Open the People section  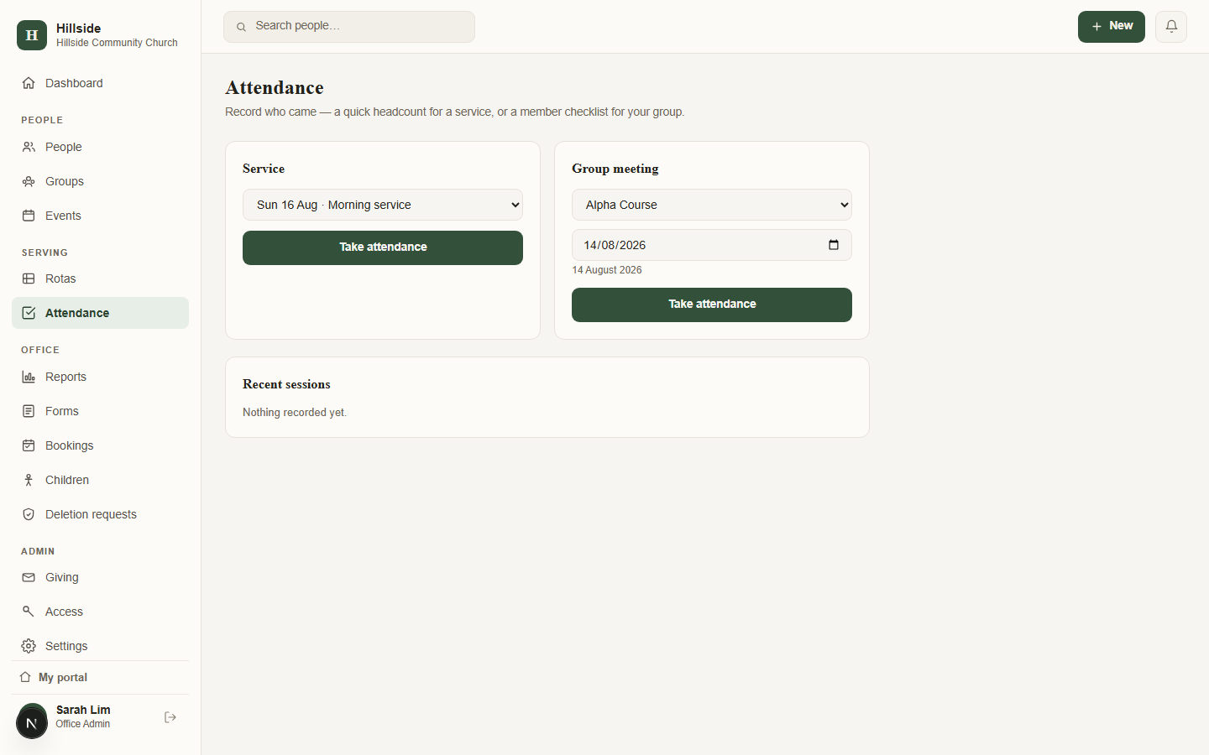100,147
